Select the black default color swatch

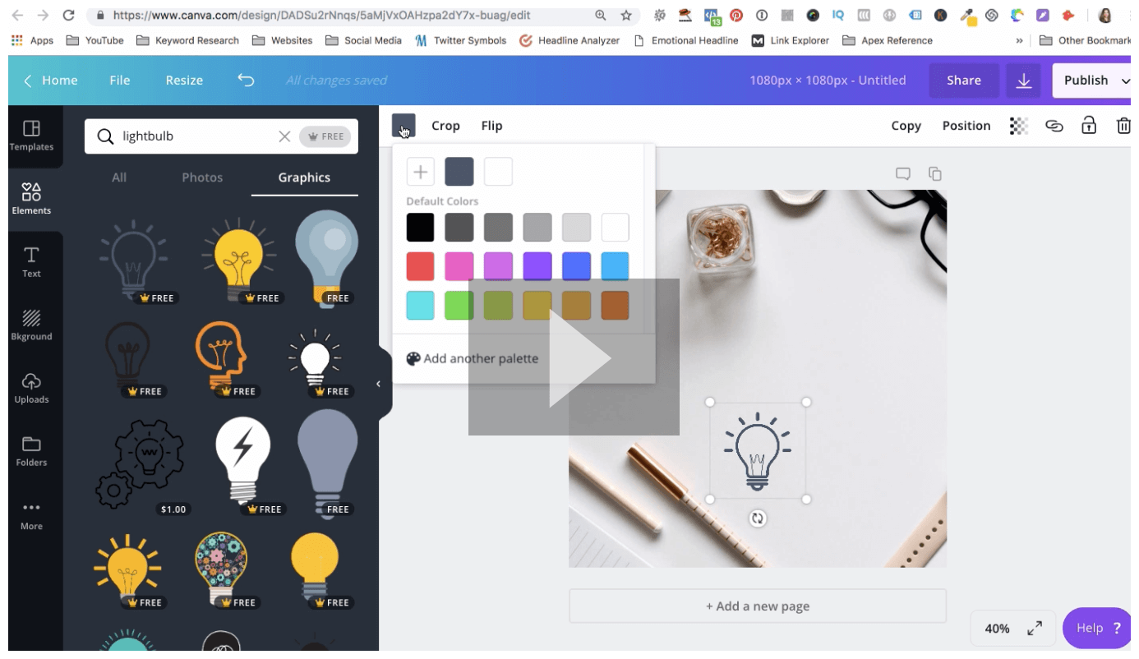[x=421, y=228]
